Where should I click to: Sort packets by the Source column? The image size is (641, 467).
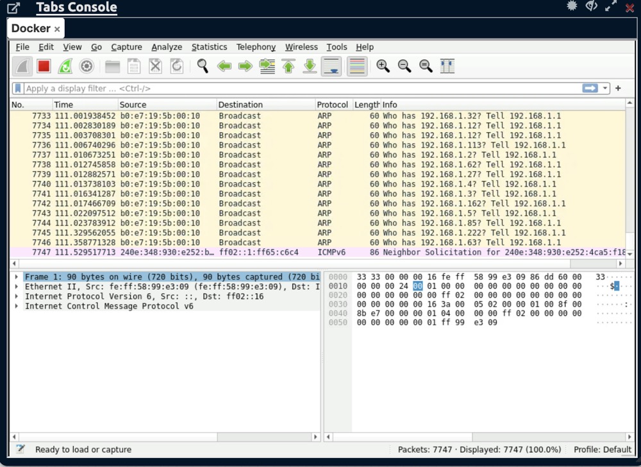(167, 105)
